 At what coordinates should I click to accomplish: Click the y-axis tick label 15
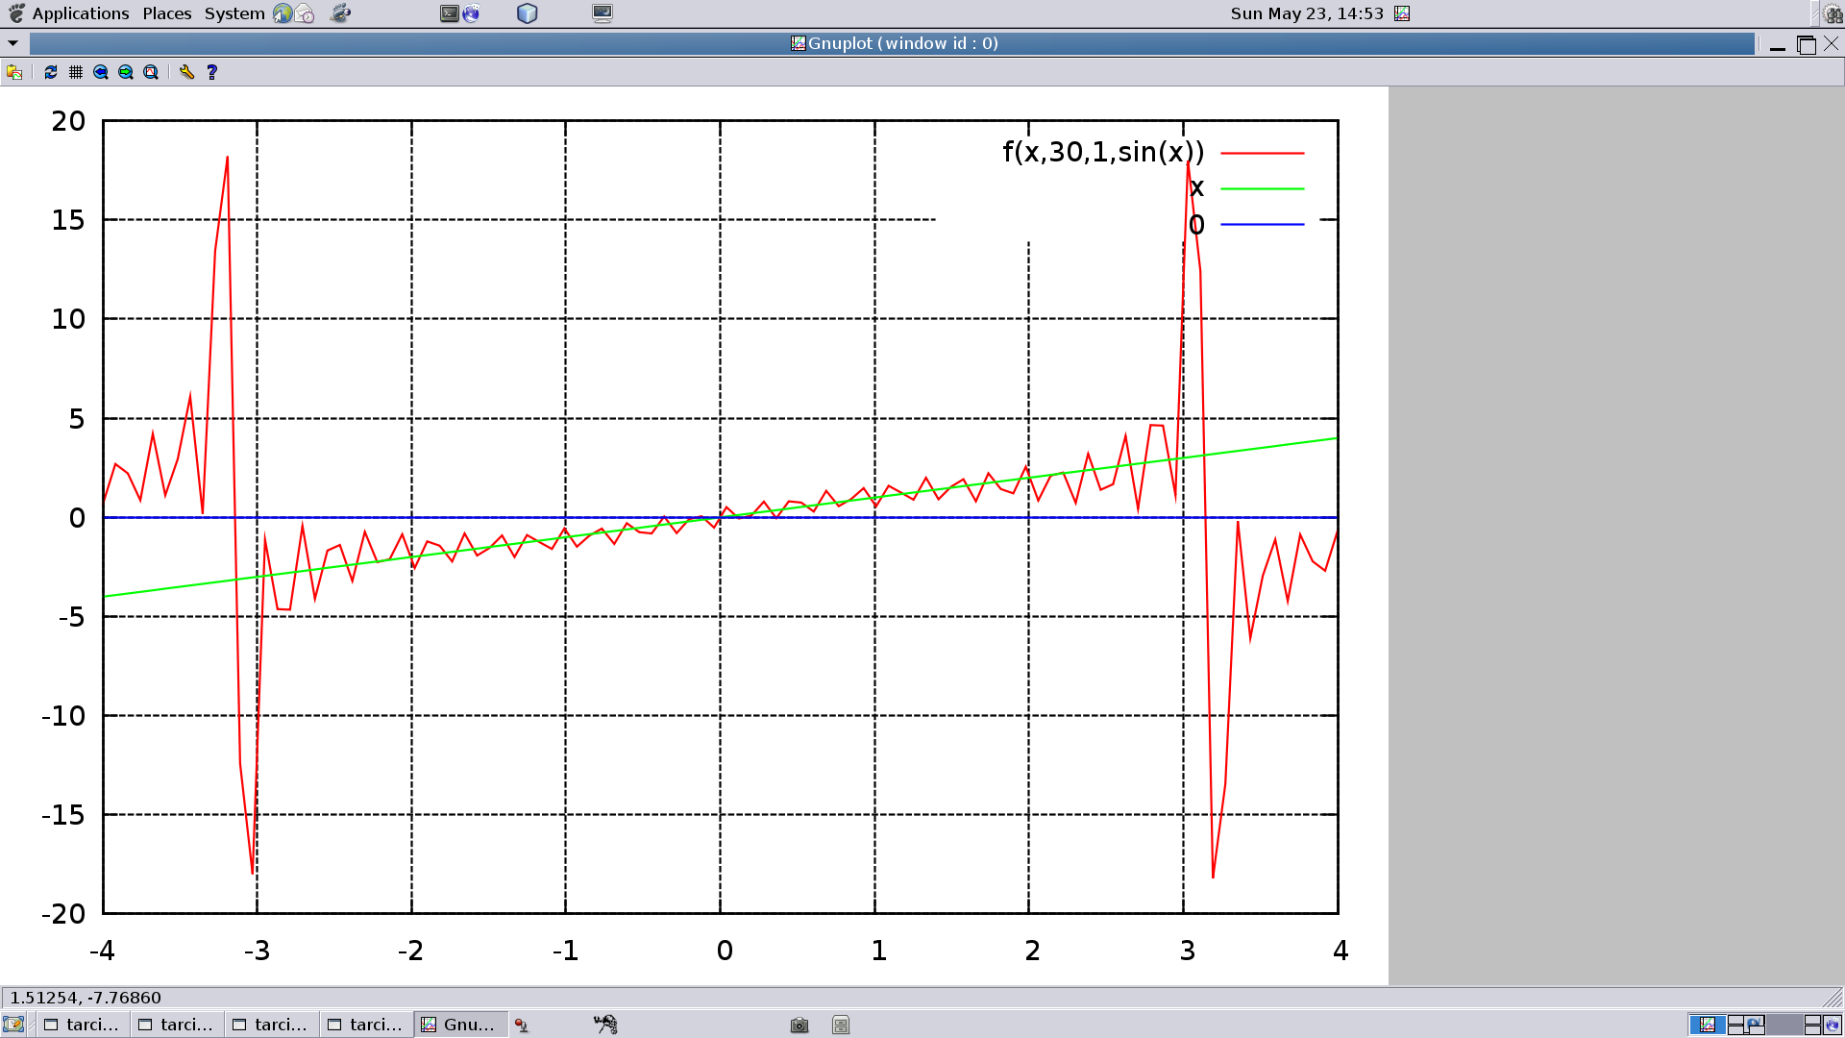68,220
